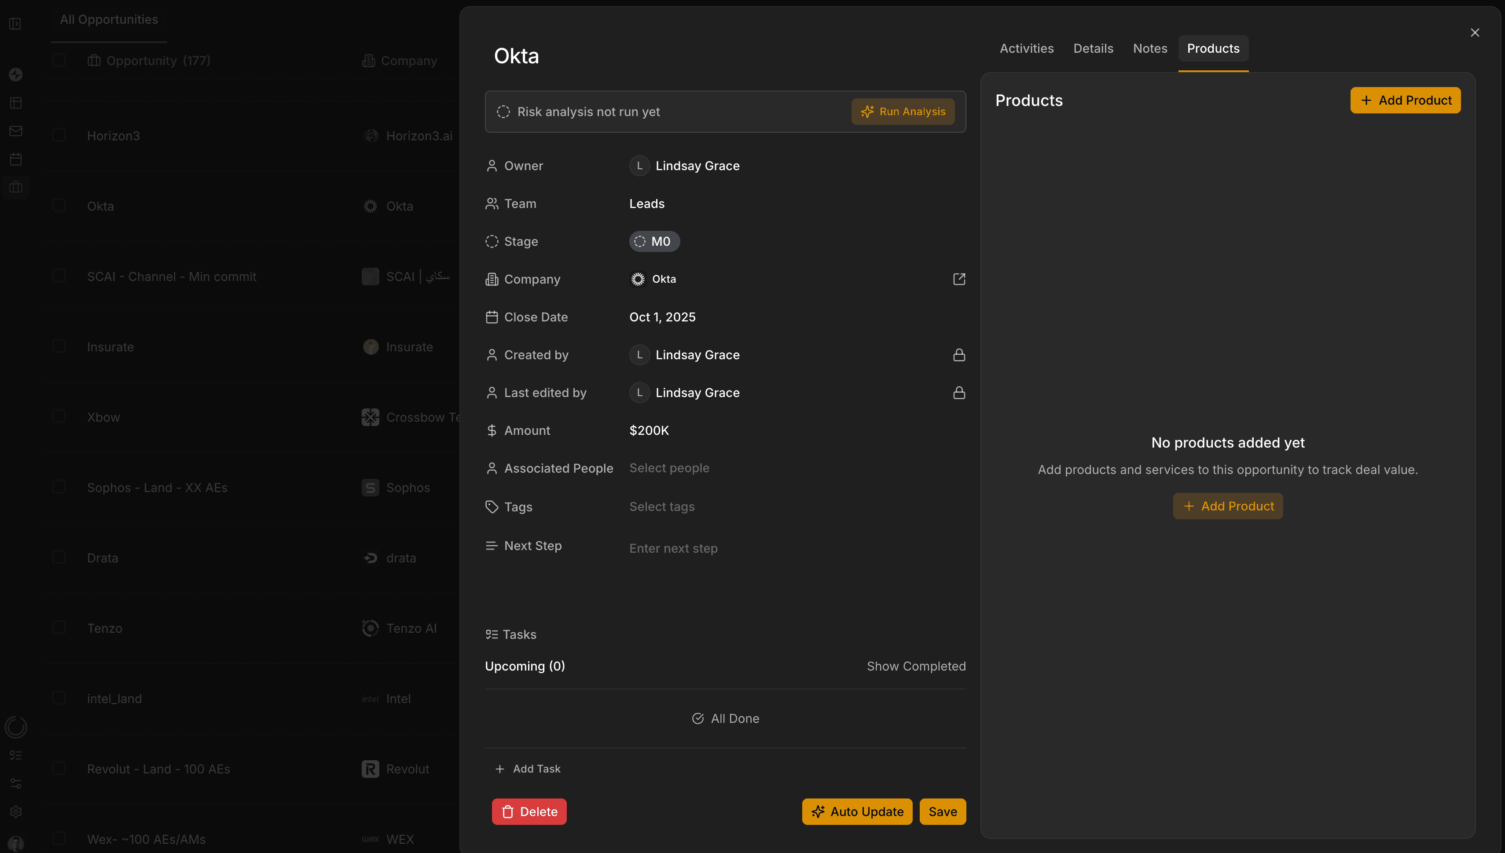Switch to the Activities tab
Image resolution: width=1505 pixels, height=853 pixels.
pos(1026,49)
